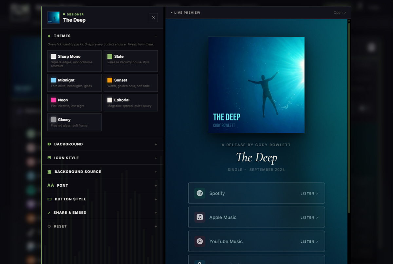Click the light blue Midnight swatch

click(53, 80)
